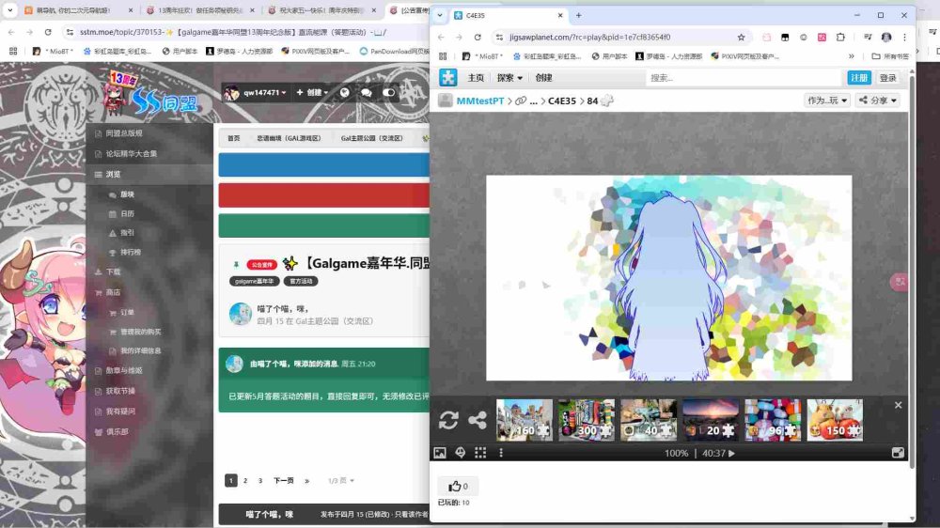Toggle the theme switch in SS同盟 header

[x=388, y=92]
